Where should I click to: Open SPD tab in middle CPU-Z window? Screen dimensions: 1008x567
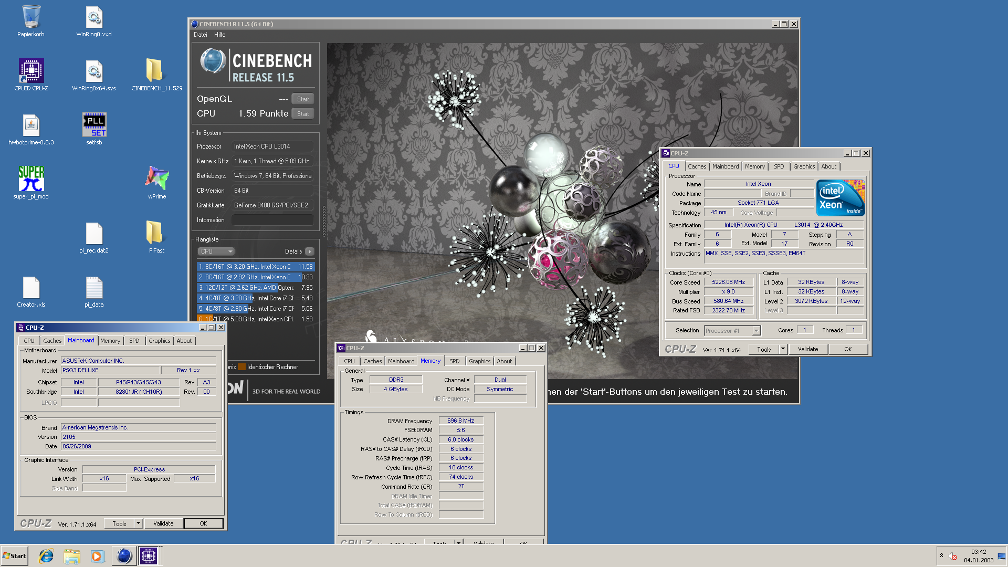(455, 361)
